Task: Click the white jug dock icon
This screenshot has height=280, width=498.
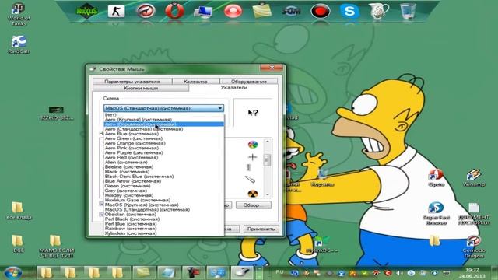Action: click(379, 10)
